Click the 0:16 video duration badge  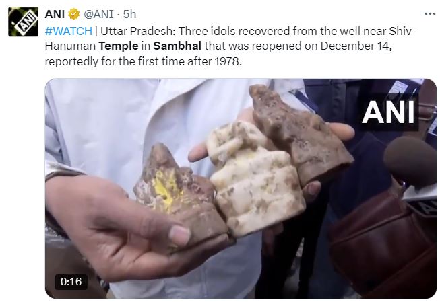tap(71, 282)
